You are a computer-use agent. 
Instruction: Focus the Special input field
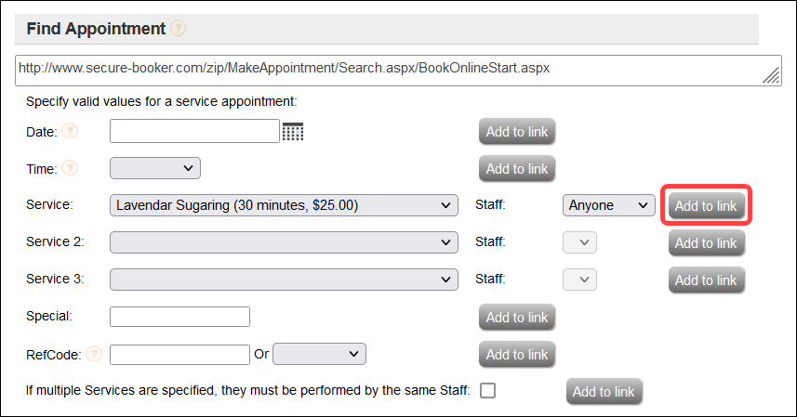pos(179,317)
